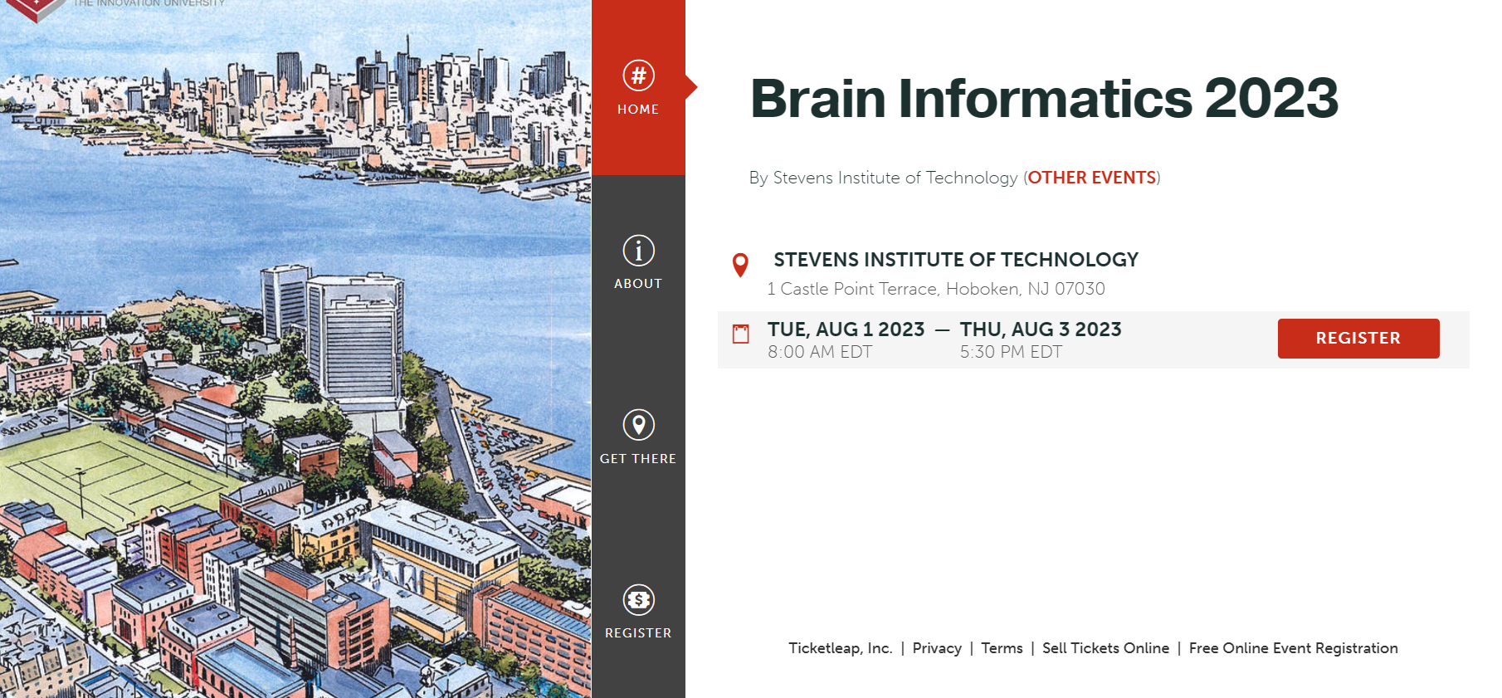Follow the OTHER EVENTS link
Screen dimensions: 1502x698
(1092, 178)
